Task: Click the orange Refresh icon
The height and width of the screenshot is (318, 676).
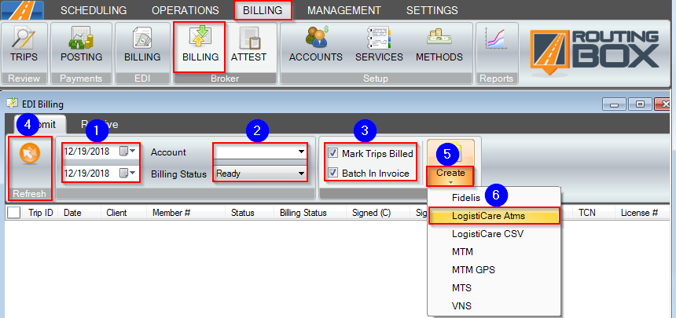Action: pos(30,153)
